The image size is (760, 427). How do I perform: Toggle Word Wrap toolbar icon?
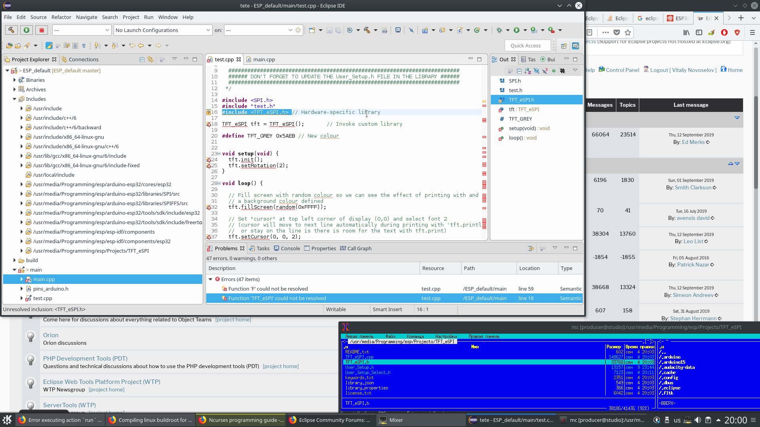coord(66,46)
